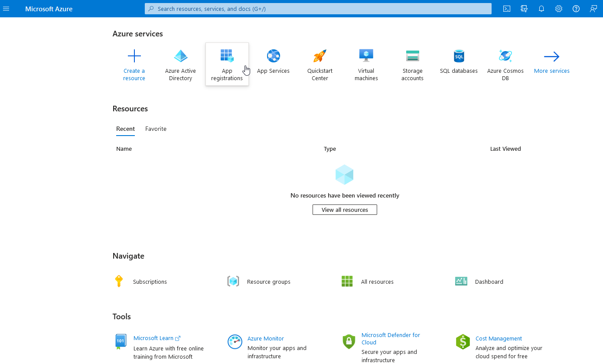Click the Microsoft Learn 101 icon
Screen dimensions: 603x363
(x=121, y=341)
